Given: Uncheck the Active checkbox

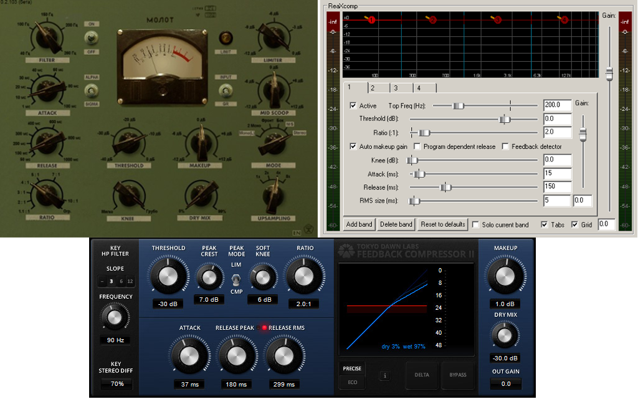Looking at the screenshot, I should pyautogui.click(x=353, y=105).
